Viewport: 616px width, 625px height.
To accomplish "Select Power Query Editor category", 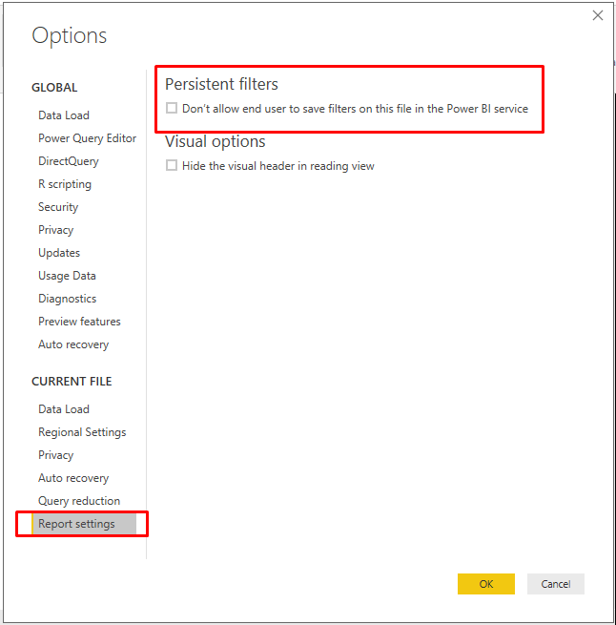I will [x=88, y=138].
